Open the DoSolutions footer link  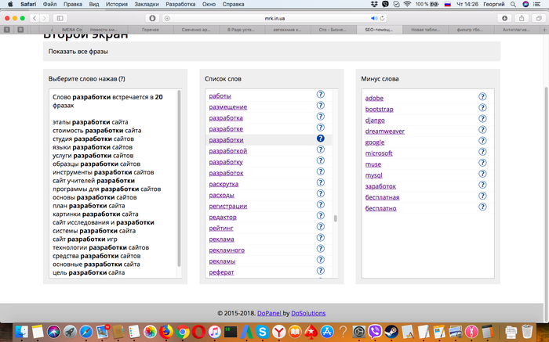pos(308,313)
